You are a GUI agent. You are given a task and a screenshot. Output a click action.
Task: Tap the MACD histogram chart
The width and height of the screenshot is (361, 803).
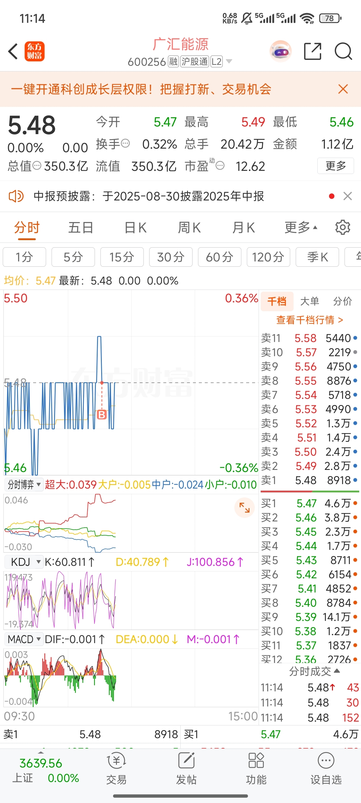click(131, 677)
